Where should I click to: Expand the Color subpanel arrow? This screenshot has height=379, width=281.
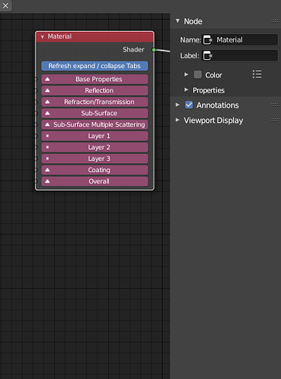coord(186,74)
